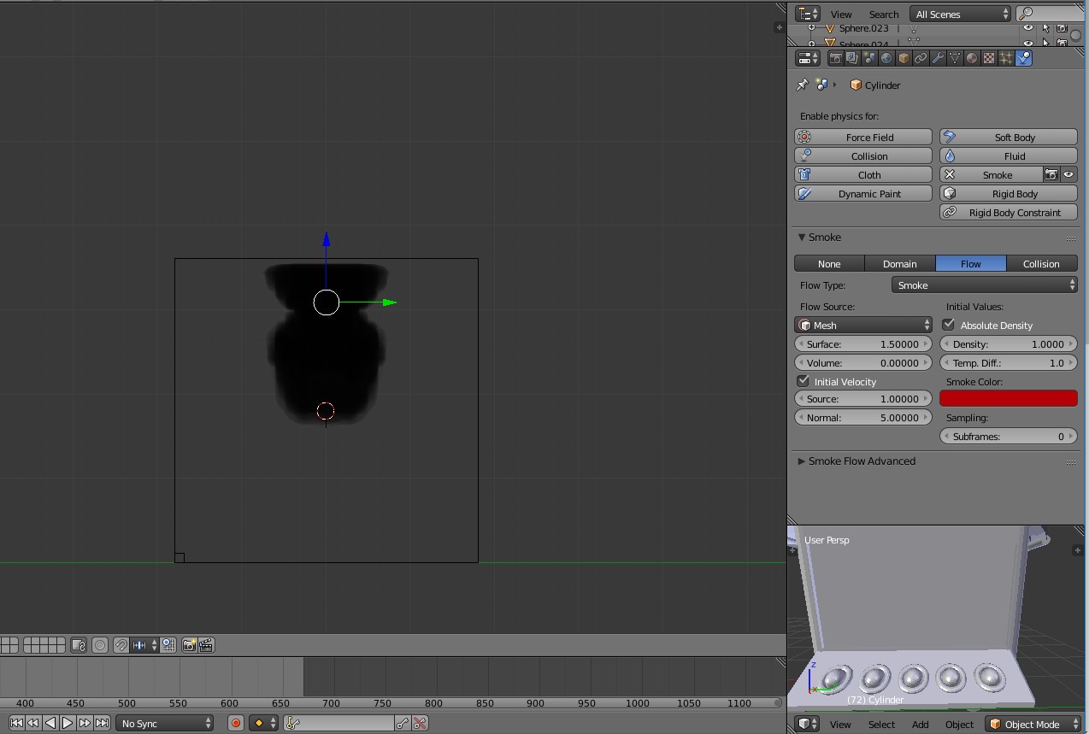Enable Collision physics
1089x734 pixels.
coord(863,156)
